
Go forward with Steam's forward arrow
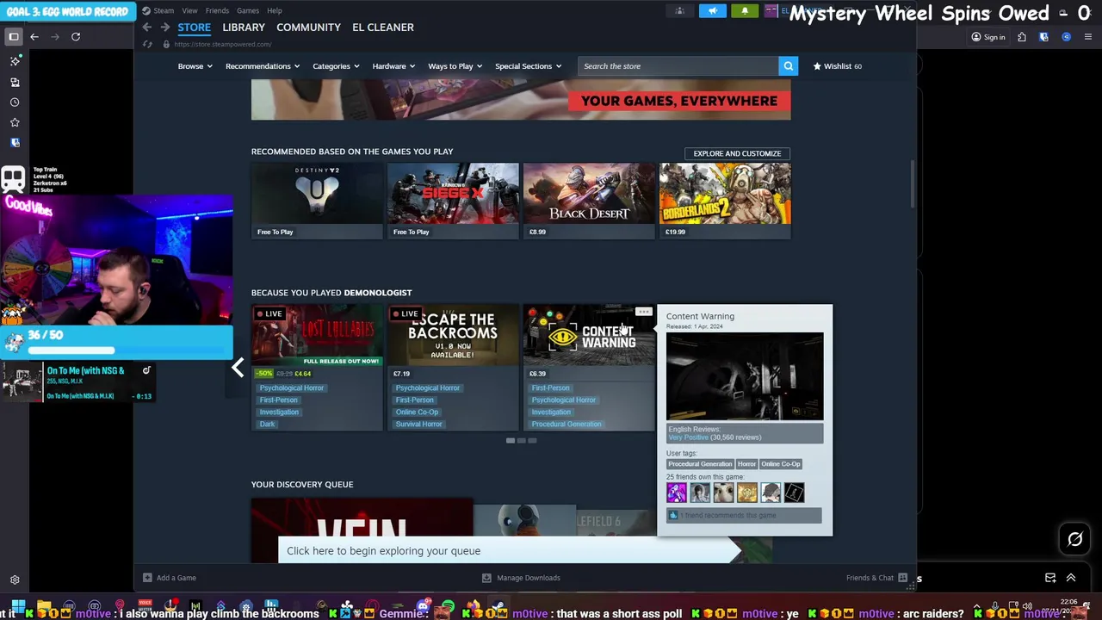pos(164,28)
